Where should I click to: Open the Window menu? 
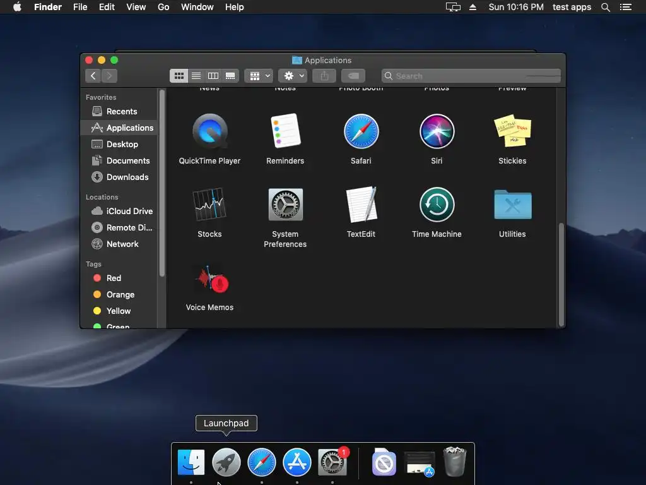coord(197,7)
